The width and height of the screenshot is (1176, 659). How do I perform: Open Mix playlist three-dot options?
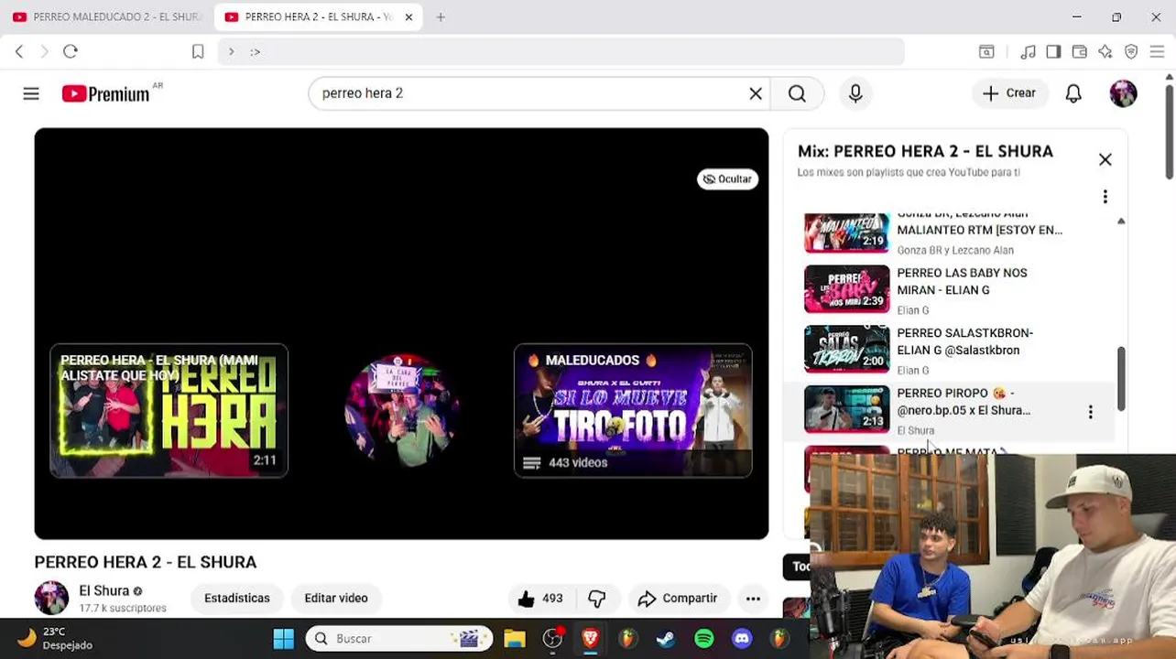(1105, 197)
